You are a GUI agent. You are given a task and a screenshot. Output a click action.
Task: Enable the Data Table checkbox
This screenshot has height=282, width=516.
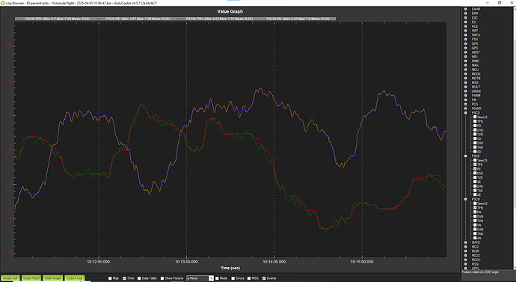pyautogui.click(x=140, y=278)
